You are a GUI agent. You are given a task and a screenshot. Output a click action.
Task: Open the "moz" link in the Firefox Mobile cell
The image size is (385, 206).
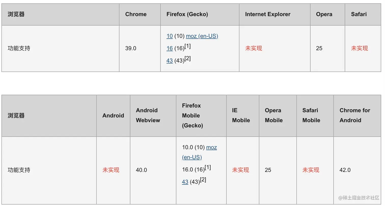(x=211, y=147)
